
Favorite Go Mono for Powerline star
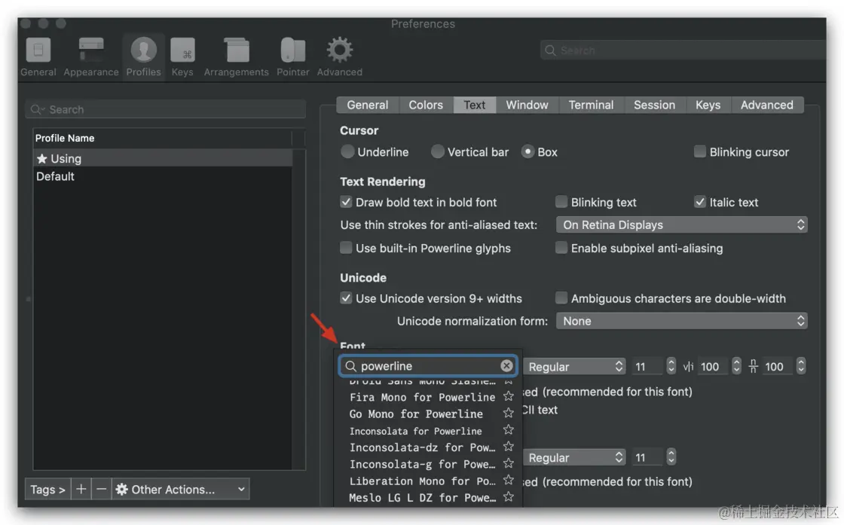point(508,413)
